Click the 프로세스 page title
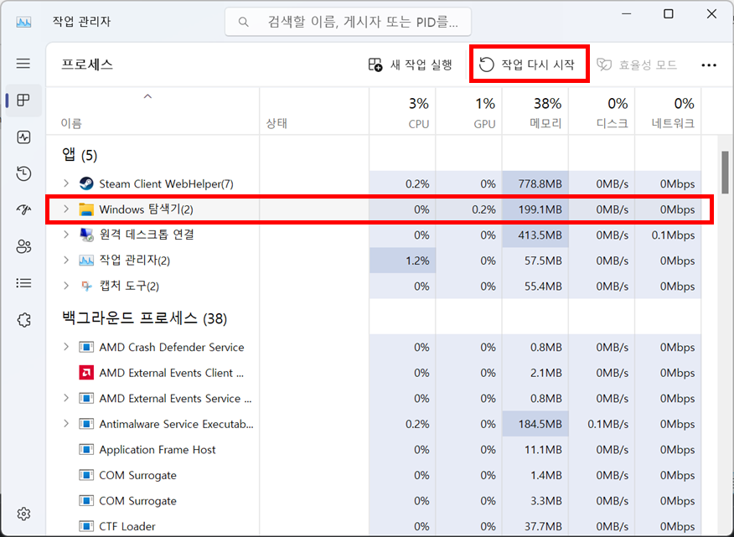Screen dimensions: 734x537 tap(87, 65)
